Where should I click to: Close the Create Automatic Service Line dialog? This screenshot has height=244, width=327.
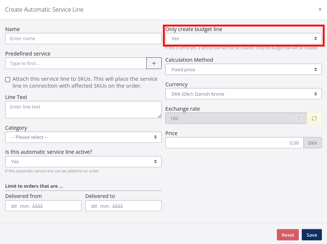point(320,9)
